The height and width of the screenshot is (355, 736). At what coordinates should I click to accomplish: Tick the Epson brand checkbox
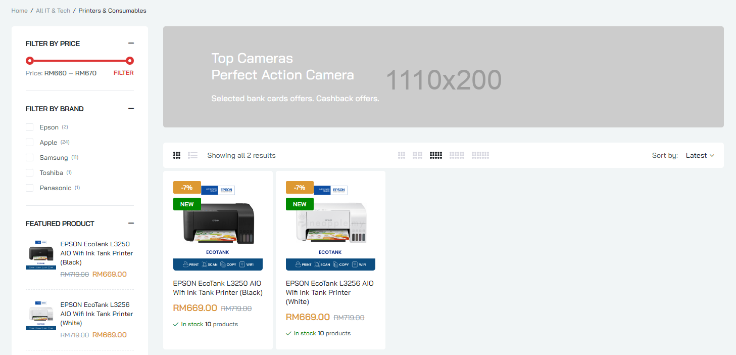click(29, 127)
